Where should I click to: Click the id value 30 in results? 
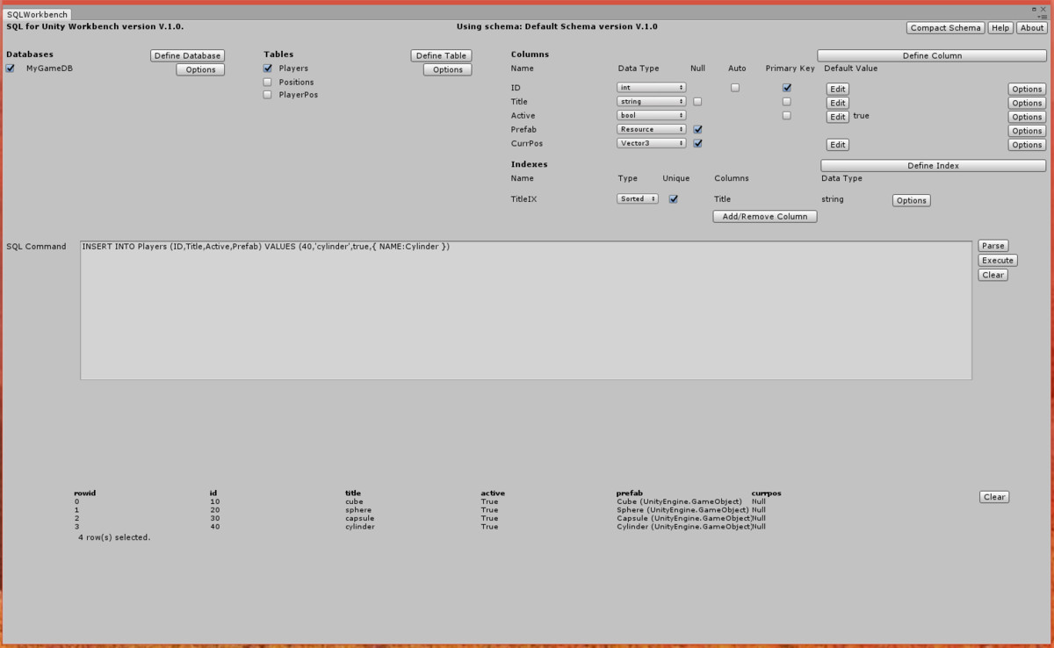tap(215, 518)
